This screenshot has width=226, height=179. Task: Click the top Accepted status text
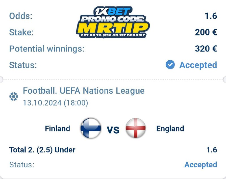198,65
